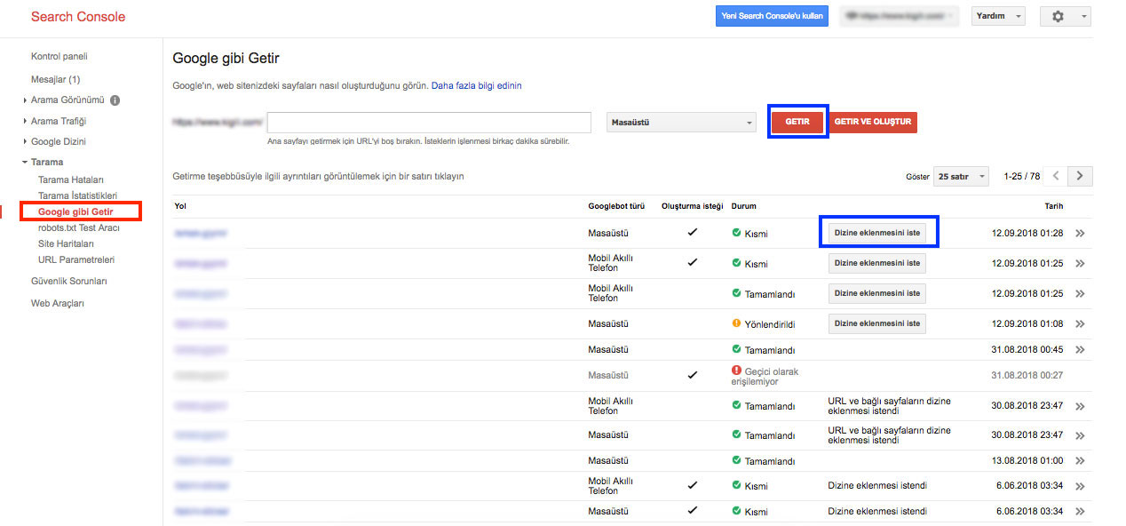
Task: Go to the previous results page arrow
Action: pyautogui.click(x=1056, y=176)
